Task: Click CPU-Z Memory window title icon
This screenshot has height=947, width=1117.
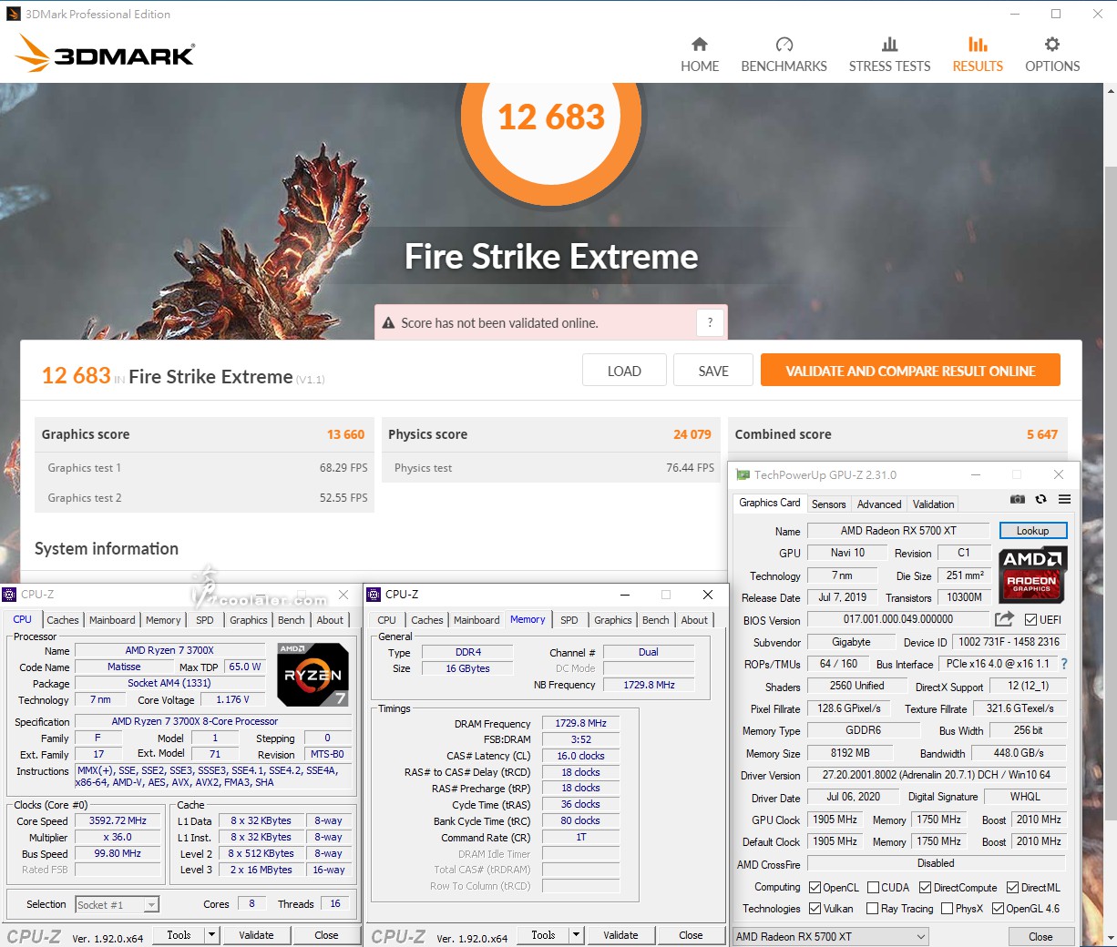Action: 374,595
